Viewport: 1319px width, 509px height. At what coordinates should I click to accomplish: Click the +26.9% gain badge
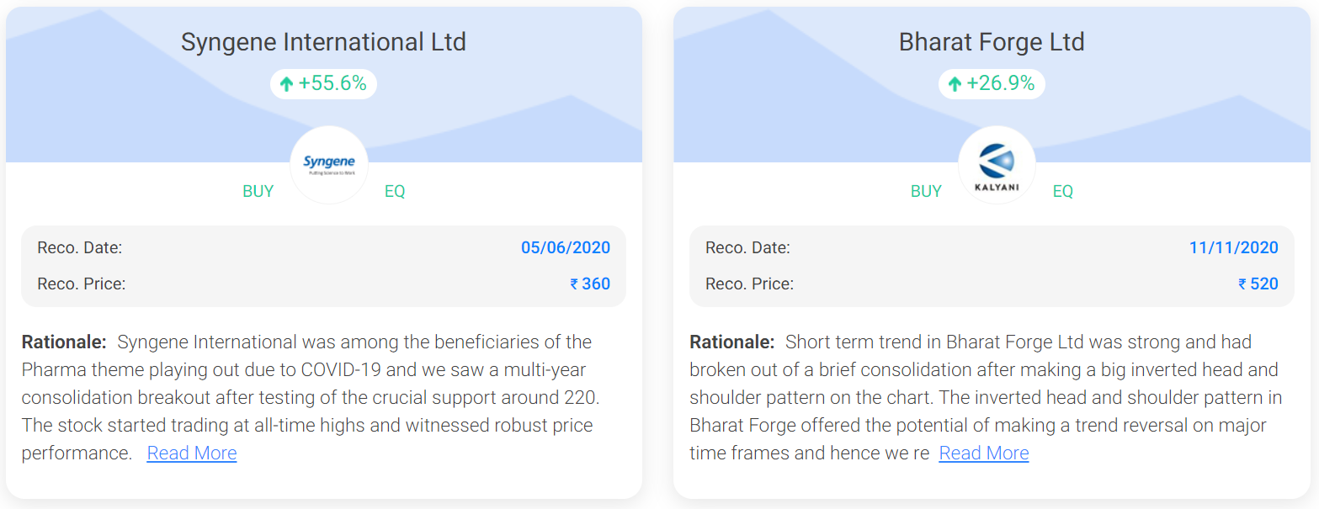992,83
